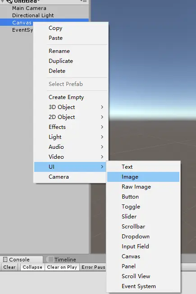This screenshot has width=196, height=294.
Task: Click the Clear button in Console
Action: click(9, 267)
